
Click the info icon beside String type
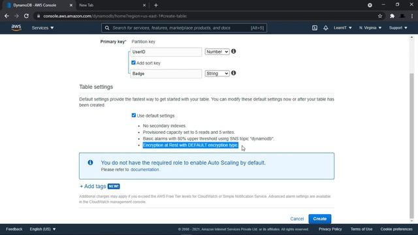(x=234, y=73)
